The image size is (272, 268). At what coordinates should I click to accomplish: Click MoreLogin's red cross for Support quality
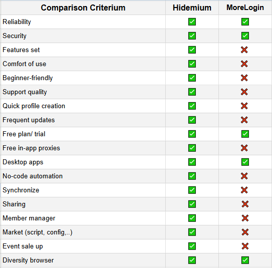244,92
